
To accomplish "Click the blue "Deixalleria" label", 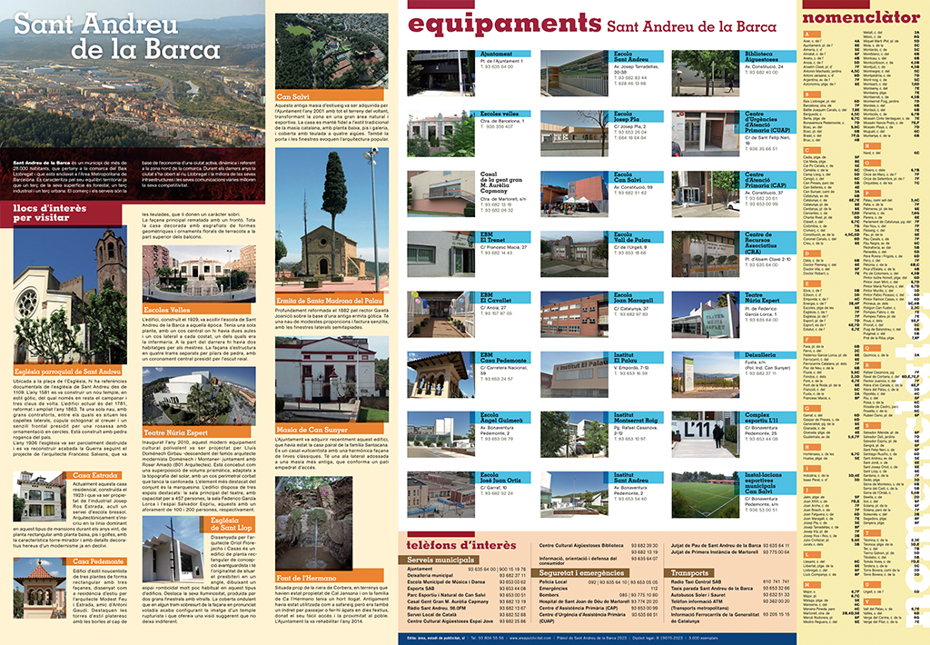I will (769, 355).
